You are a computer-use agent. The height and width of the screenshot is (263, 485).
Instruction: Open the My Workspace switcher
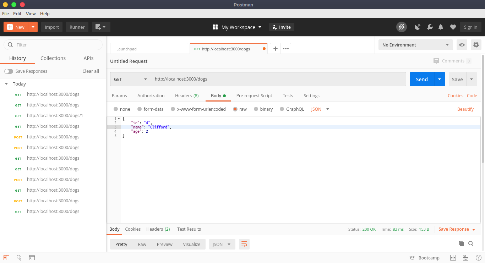click(237, 27)
